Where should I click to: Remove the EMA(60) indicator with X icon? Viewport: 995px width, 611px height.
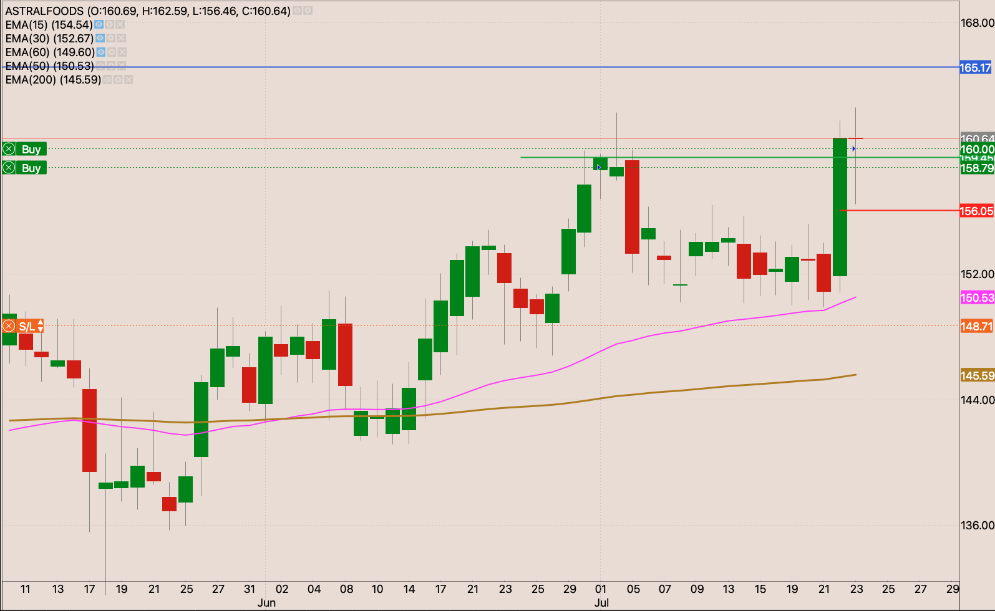pos(122,52)
